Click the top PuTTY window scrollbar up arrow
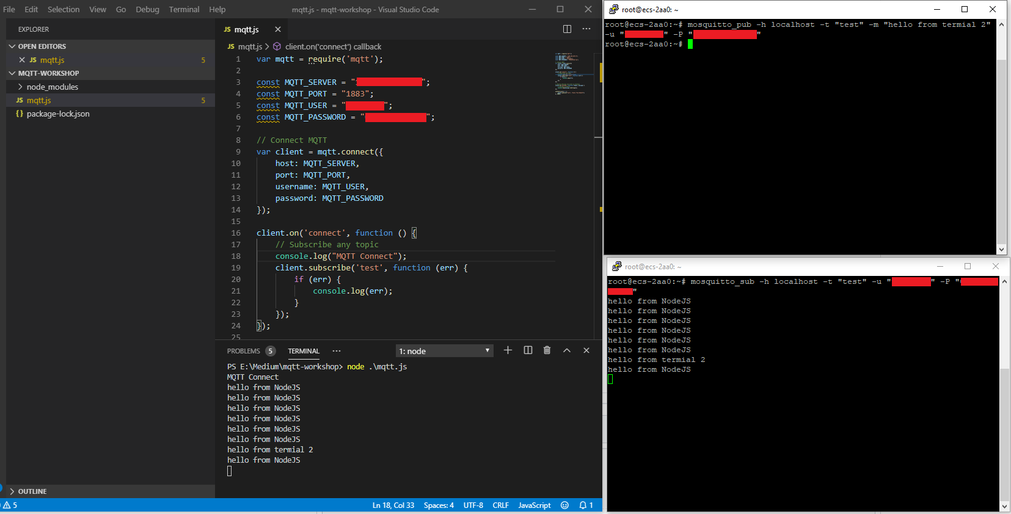The height and width of the screenshot is (514, 1011). click(x=1001, y=24)
